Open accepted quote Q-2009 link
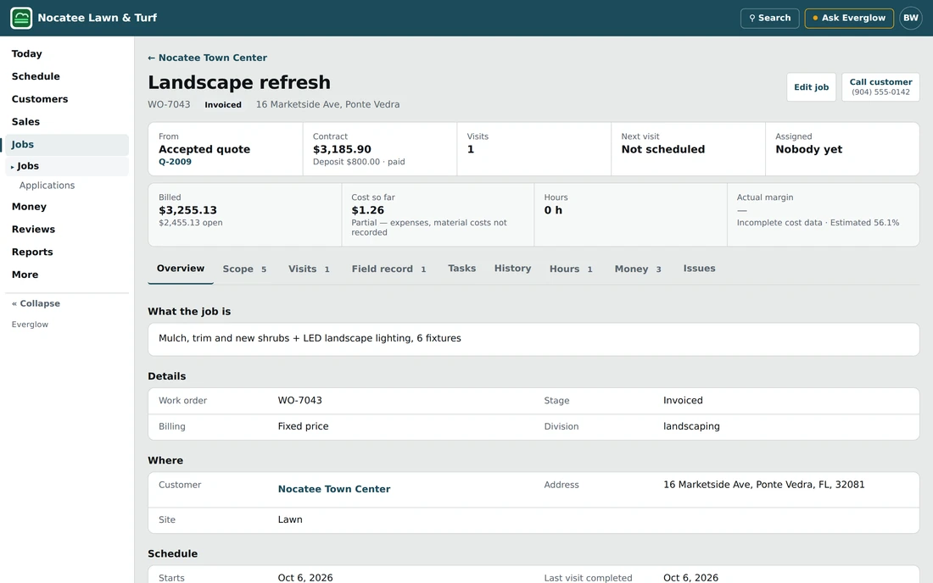933x583 pixels. [175, 162]
